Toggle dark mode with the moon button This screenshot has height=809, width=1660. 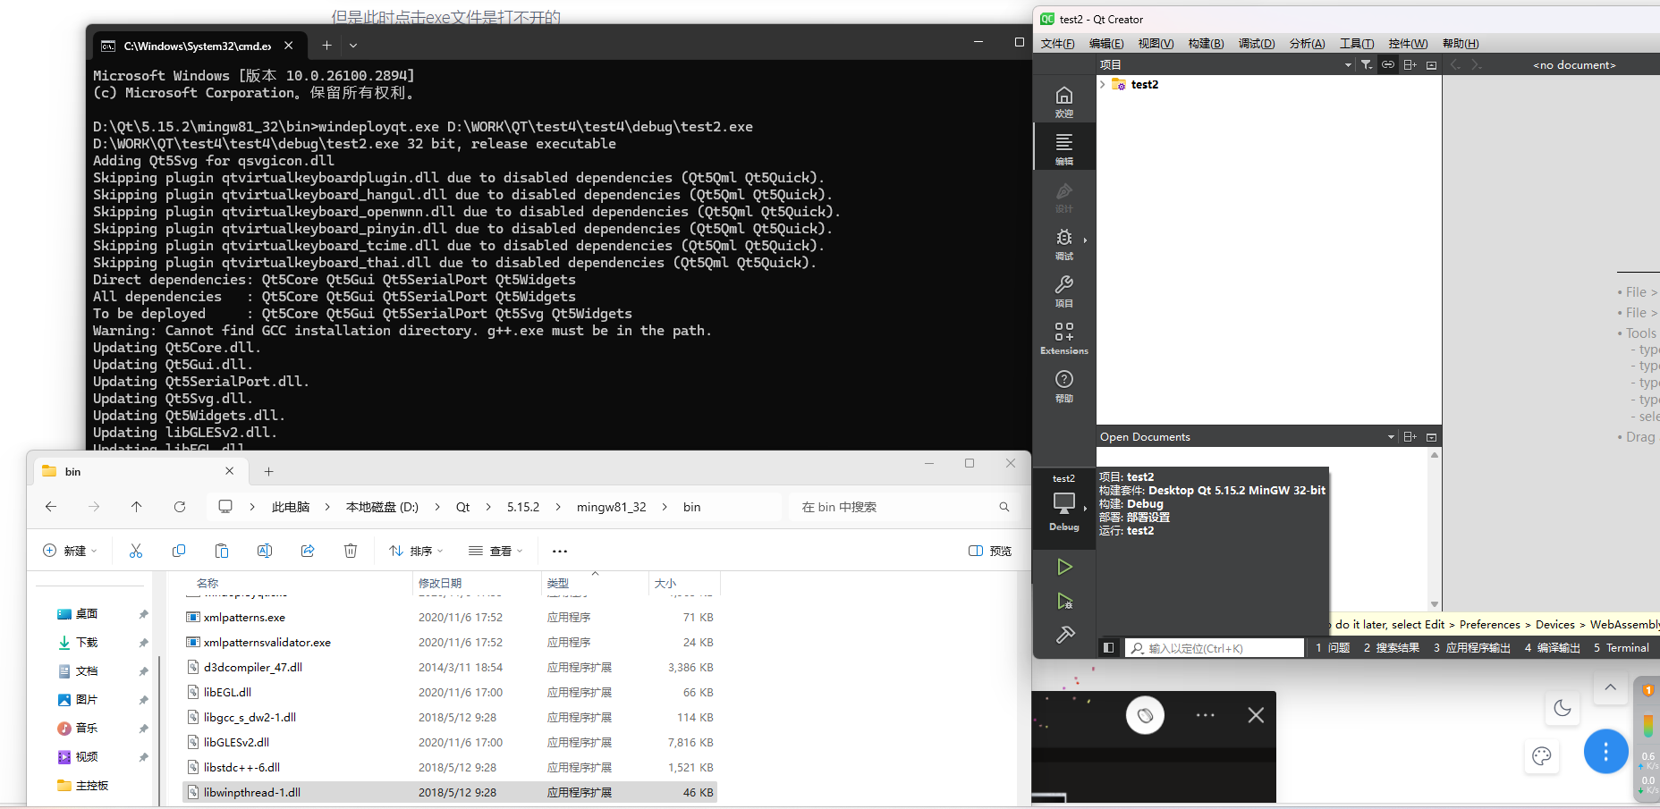(x=1563, y=708)
